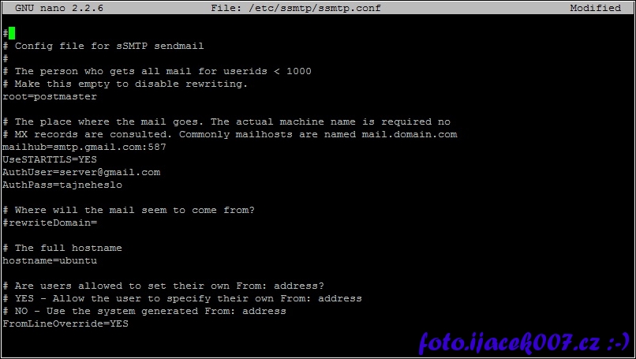Place cursor on #rewriteDomain= line
Screen dimensions: 636x359
(x=50, y=223)
